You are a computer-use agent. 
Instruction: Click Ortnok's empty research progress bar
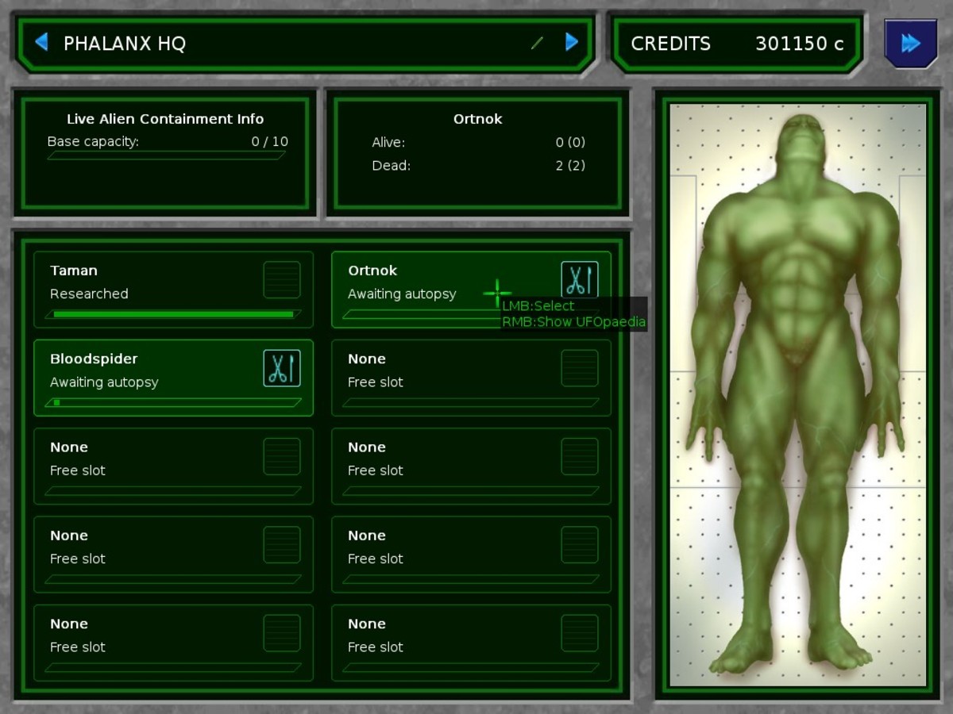(471, 314)
